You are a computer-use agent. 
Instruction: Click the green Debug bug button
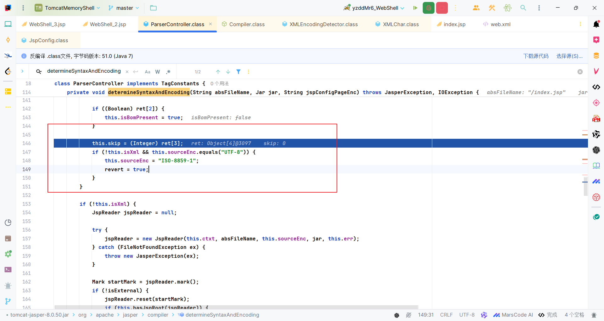tap(428, 8)
